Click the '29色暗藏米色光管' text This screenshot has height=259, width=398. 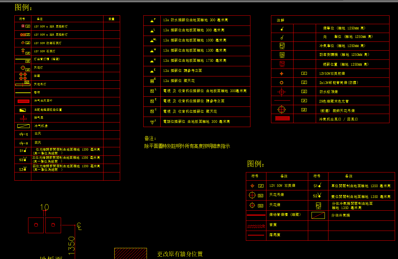coord(334,101)
